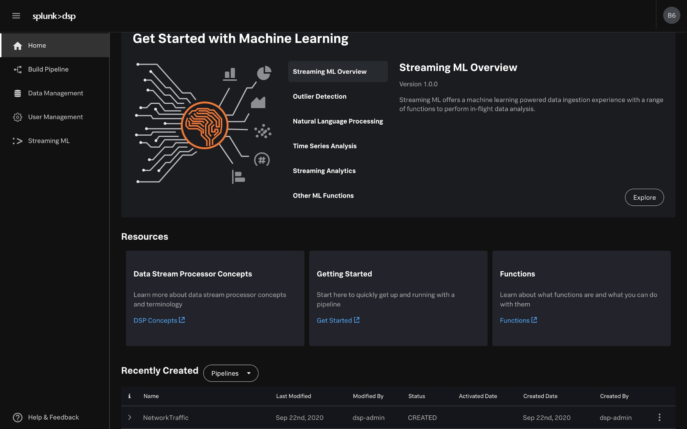This screenshot has width=687, height=429.
Task: Sort by the Status column header
Action: (x=417, y=396)
